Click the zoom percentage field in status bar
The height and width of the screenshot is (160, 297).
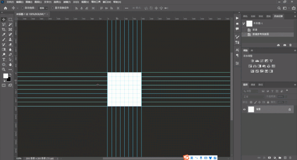click(19, 158)
